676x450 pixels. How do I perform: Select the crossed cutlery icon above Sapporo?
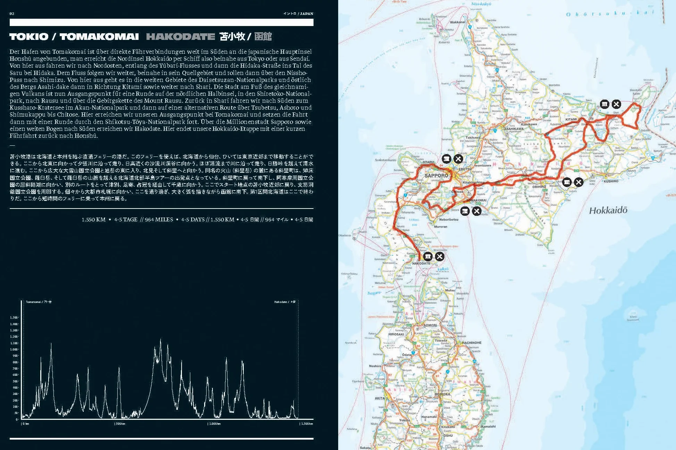[458, 159]
